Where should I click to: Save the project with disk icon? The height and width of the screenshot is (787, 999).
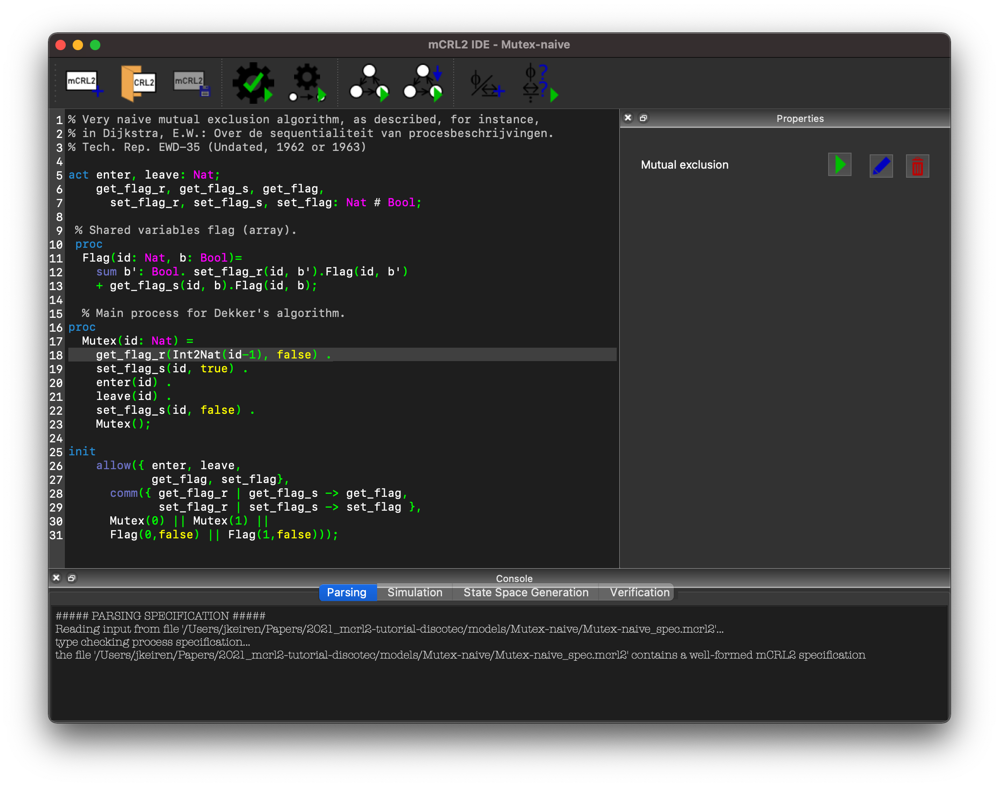tap(192, 83)
